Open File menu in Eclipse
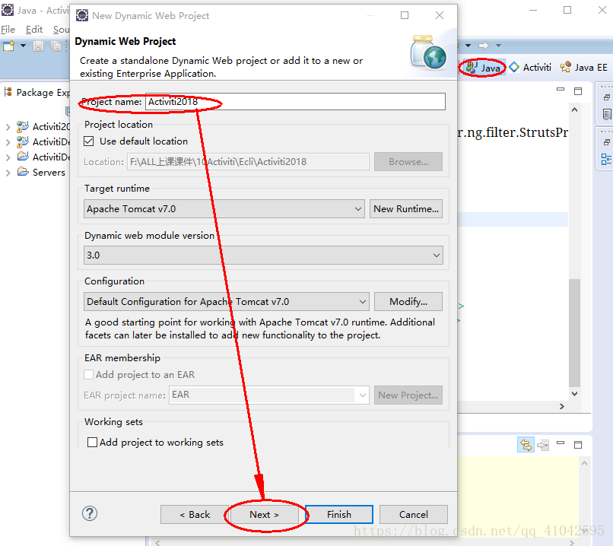This screenshot has width=613, height=546. point(8,30)
